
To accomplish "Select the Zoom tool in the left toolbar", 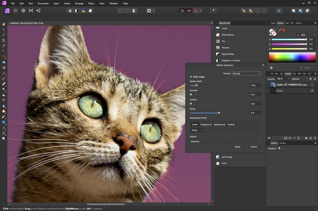I will [x=3, y=138].
